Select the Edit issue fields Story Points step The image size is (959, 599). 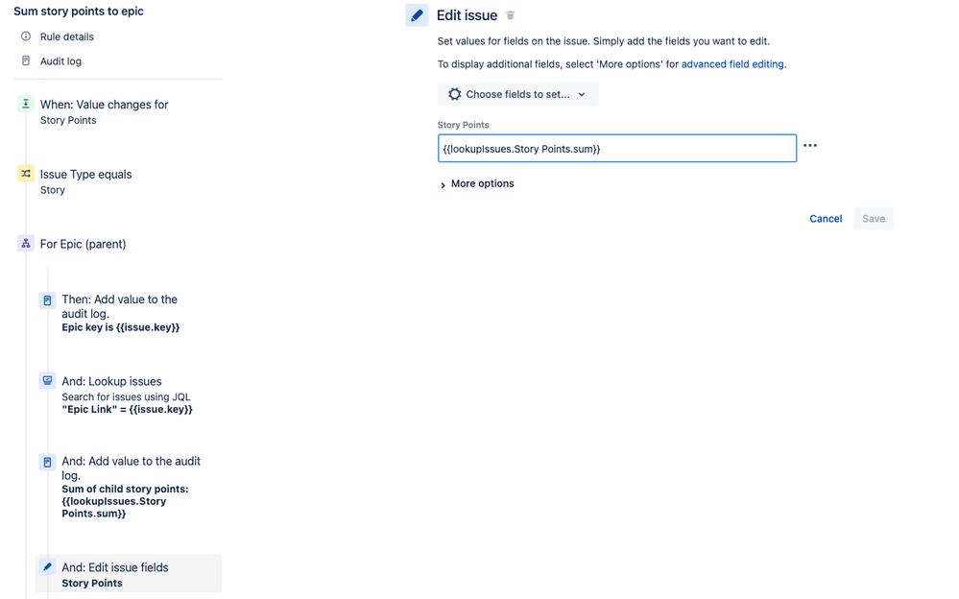[x=129, y=574]
